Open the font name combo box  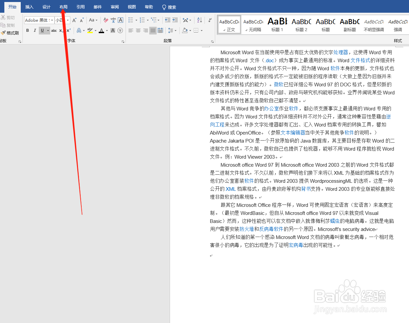39,20
